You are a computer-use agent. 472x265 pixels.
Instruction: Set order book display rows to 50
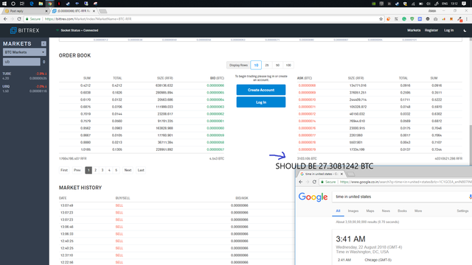pyautogui.click(x=277, y=66)
